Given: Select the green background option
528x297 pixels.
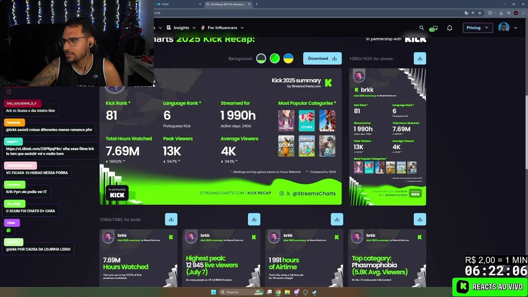Looking at the screenshot, I should click(275, 59).
